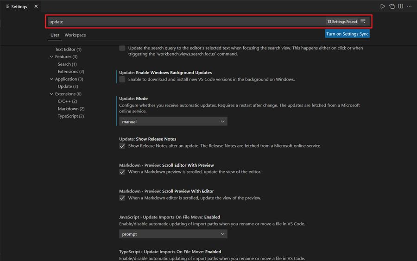The width and height of the screenshot is (417, 261).
Task: Toggle Markdown Scroll Editor With Preview checkbox
Action: point(122,172)
